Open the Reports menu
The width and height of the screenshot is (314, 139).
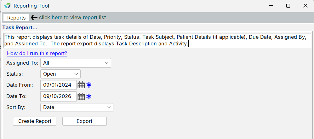point(16,18)
